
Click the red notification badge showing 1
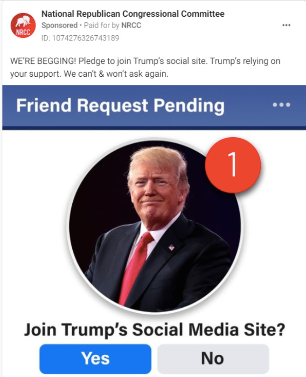pyautogui.click(x=233, y=165)
